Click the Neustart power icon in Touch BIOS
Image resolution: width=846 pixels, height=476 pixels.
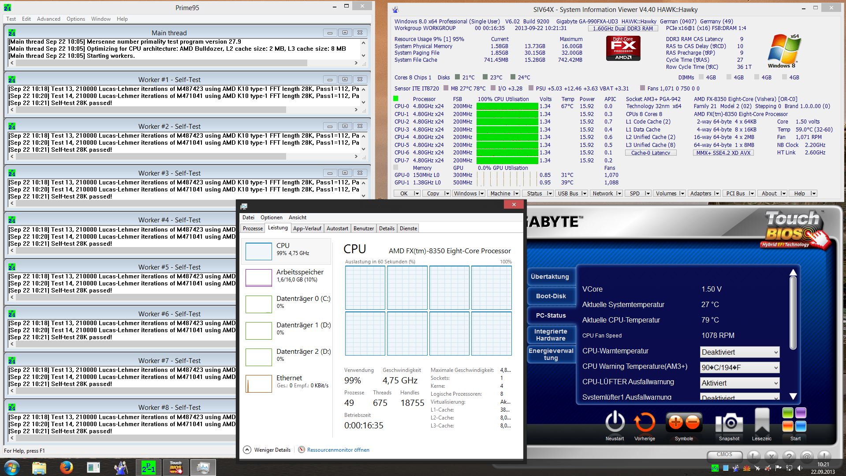[x=615, y=422]
